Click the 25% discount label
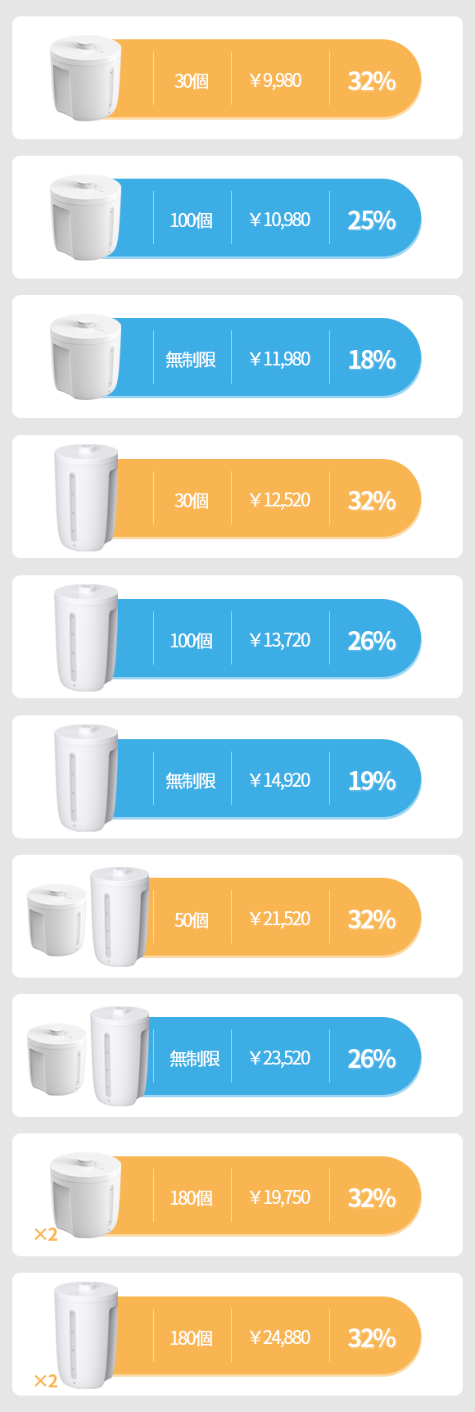Screen dimensions: 475x1412 tap(372, 220)
